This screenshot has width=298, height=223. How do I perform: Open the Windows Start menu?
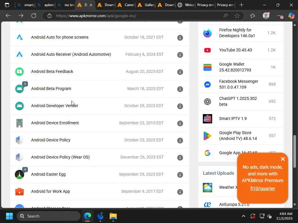click(x=9, y=216)
